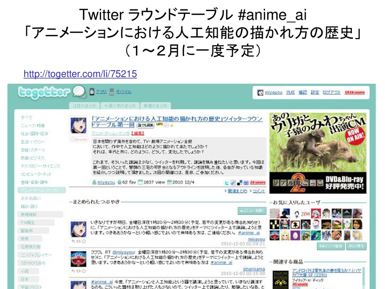Viewport: 385px width, 289px height.
Task: Click the 2D6 user avatar
Action: pyautogui.click(x=305, y=214)
